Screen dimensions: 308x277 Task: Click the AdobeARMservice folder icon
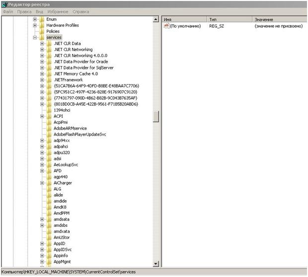[49, 128]
